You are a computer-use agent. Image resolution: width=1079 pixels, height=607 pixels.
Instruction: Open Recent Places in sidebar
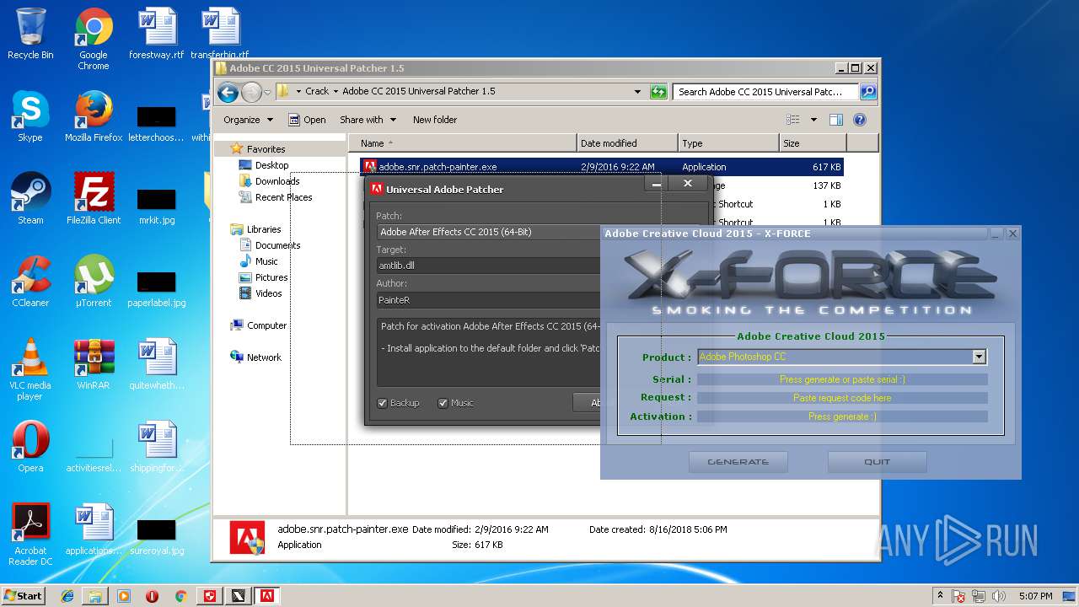(275, 197)
